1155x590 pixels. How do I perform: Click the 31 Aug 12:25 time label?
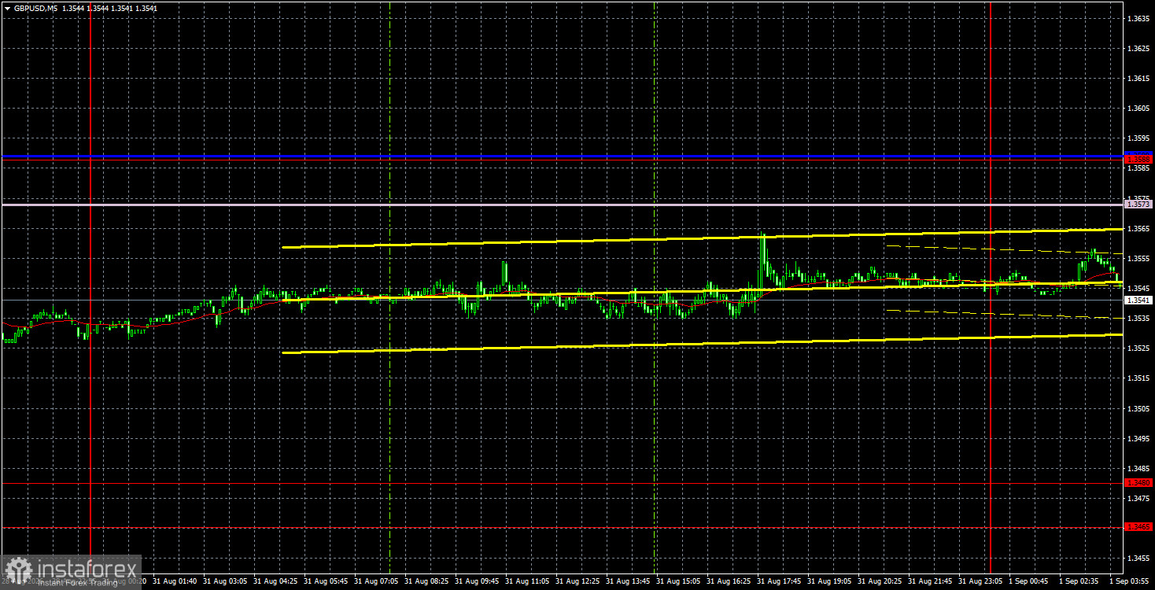[576, 581]
